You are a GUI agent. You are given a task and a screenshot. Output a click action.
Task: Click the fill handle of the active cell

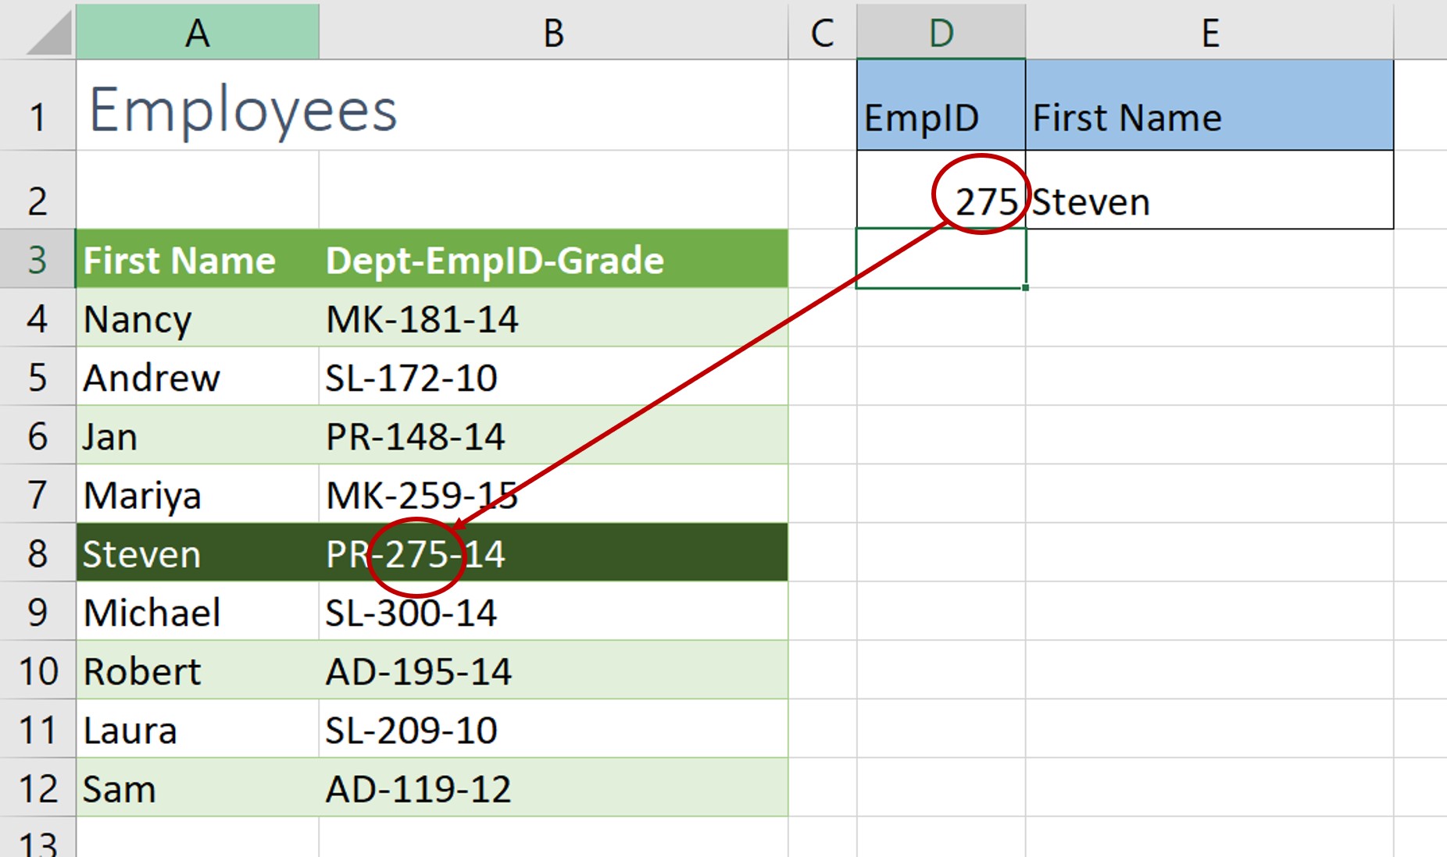[1025, 287]
